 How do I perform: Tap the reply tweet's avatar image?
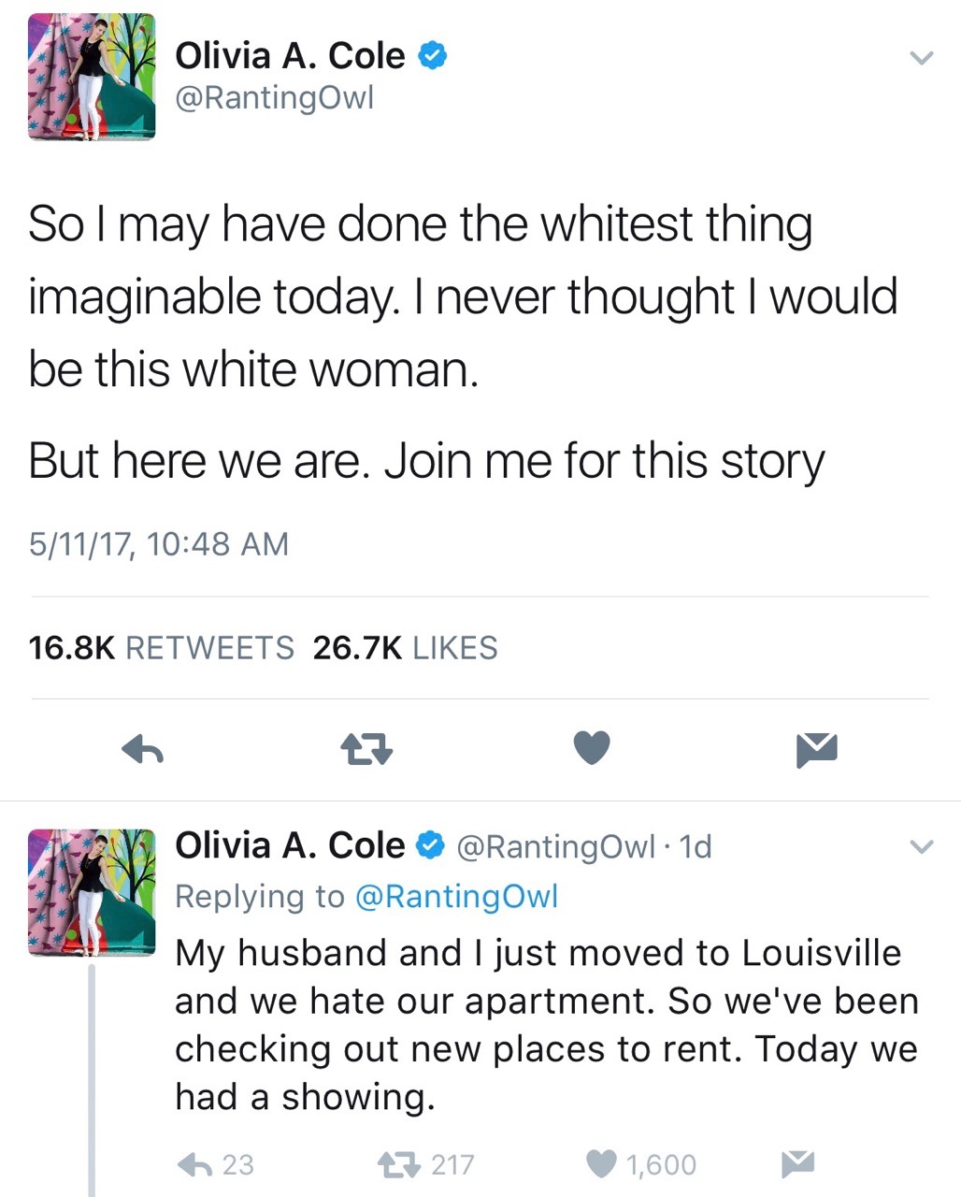point(92,892)
